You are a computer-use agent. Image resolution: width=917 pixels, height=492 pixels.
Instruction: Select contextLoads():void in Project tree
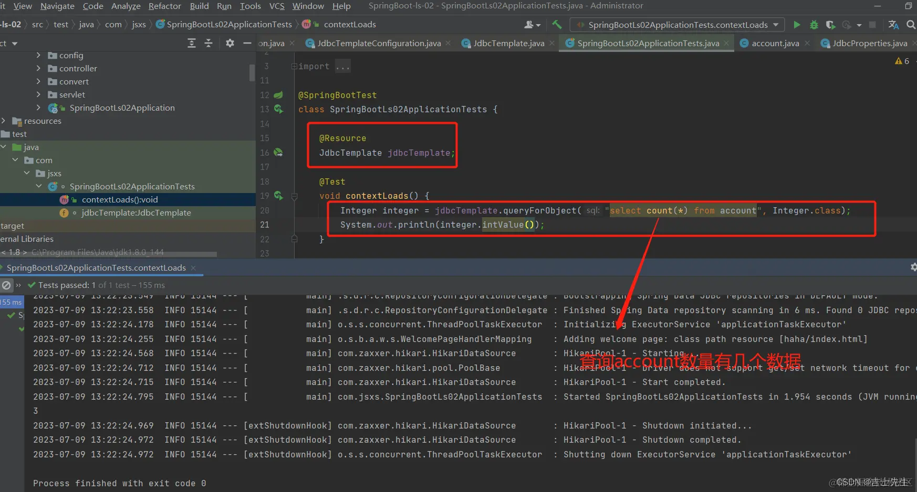coord(120,200)
